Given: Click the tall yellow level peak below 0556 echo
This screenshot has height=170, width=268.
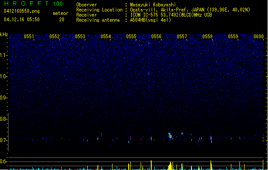Looking at the screenshot, I should [x=170, y=166].
